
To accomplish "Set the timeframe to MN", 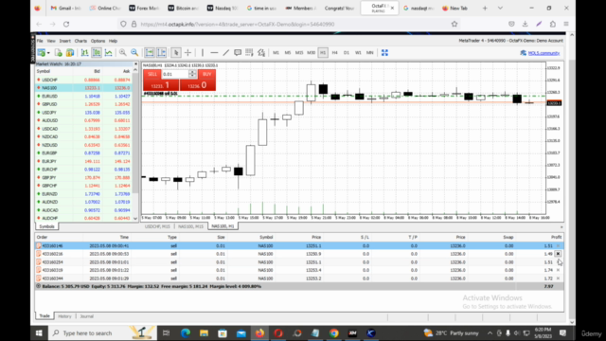I will [370, 53].
